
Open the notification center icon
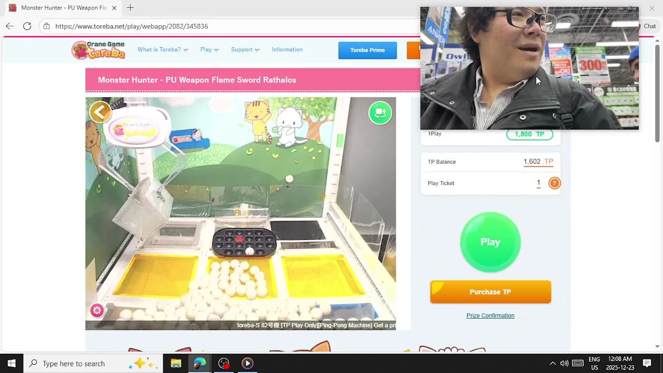(647, 363)
